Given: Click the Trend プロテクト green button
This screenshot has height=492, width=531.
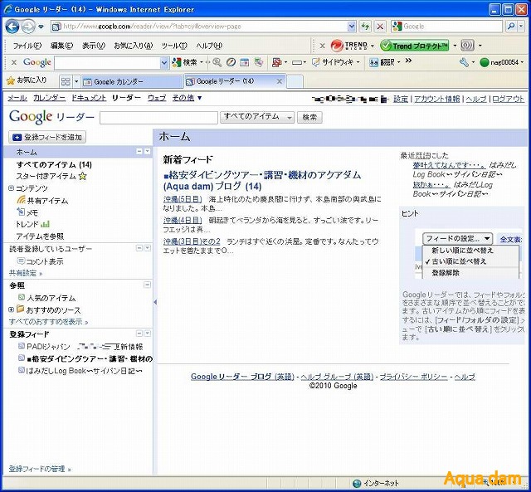Looking at the screenshot, I should 415,46.
